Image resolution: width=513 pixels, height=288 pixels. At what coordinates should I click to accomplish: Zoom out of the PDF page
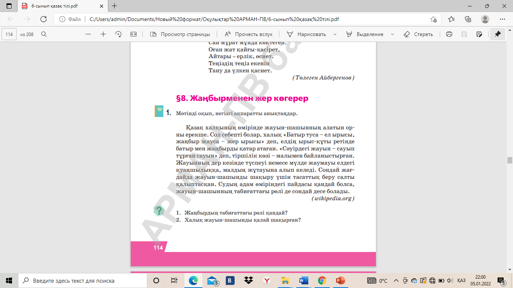click(88, 34)
